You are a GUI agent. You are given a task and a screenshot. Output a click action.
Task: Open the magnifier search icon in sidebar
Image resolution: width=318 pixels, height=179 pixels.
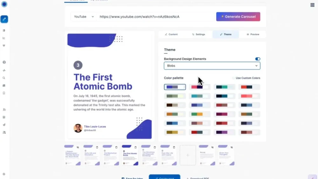click(4, 78)
